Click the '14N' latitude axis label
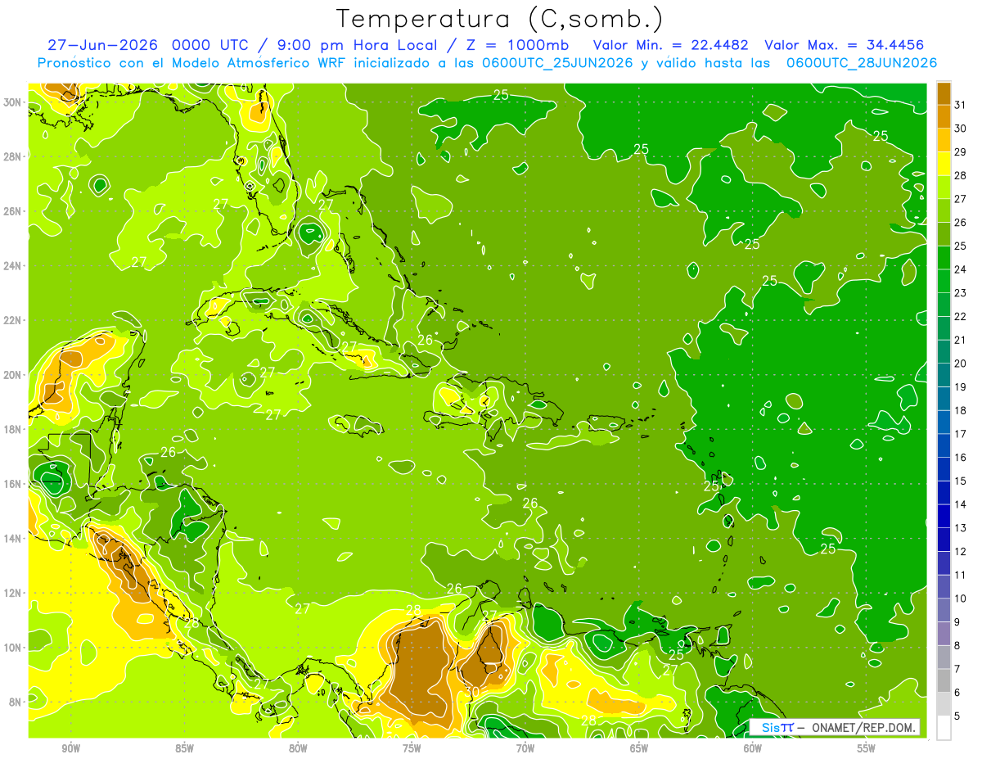 (x=12, y=539)
